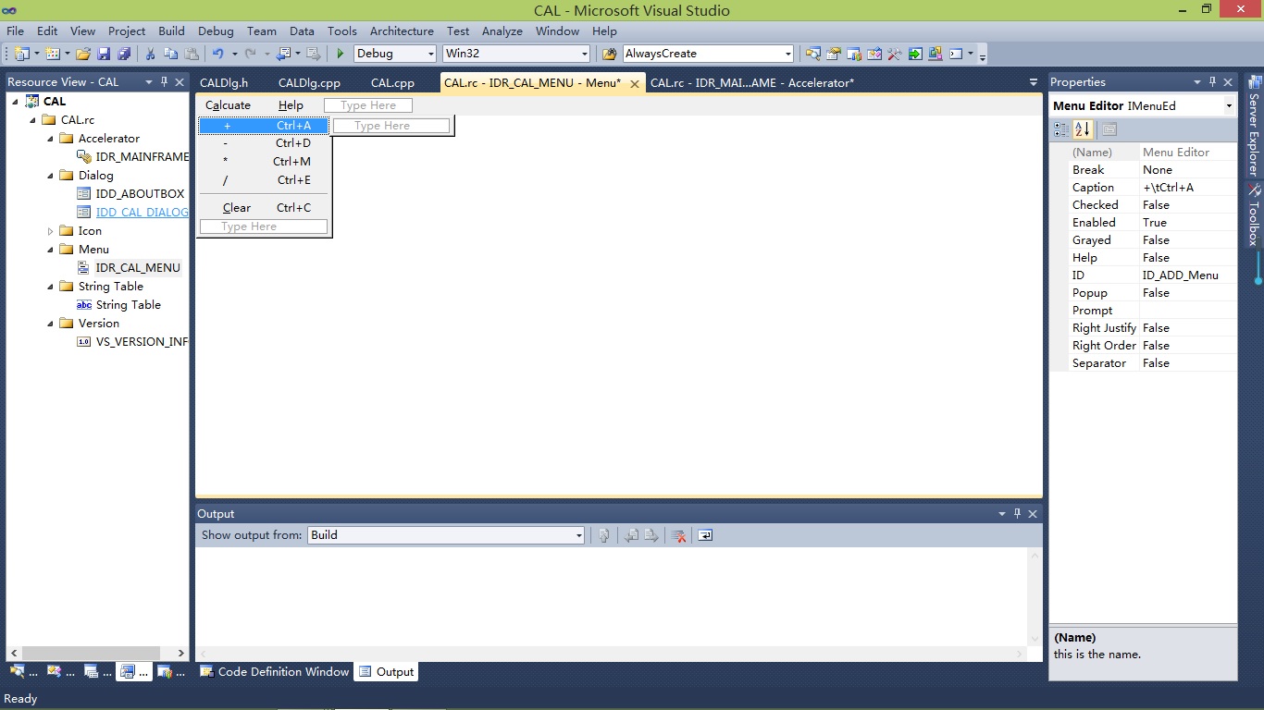The width and height of the screenshot is (1264, 710).
Task: Select the minus Ctrl+D menu entry
Action: (265, 143)
